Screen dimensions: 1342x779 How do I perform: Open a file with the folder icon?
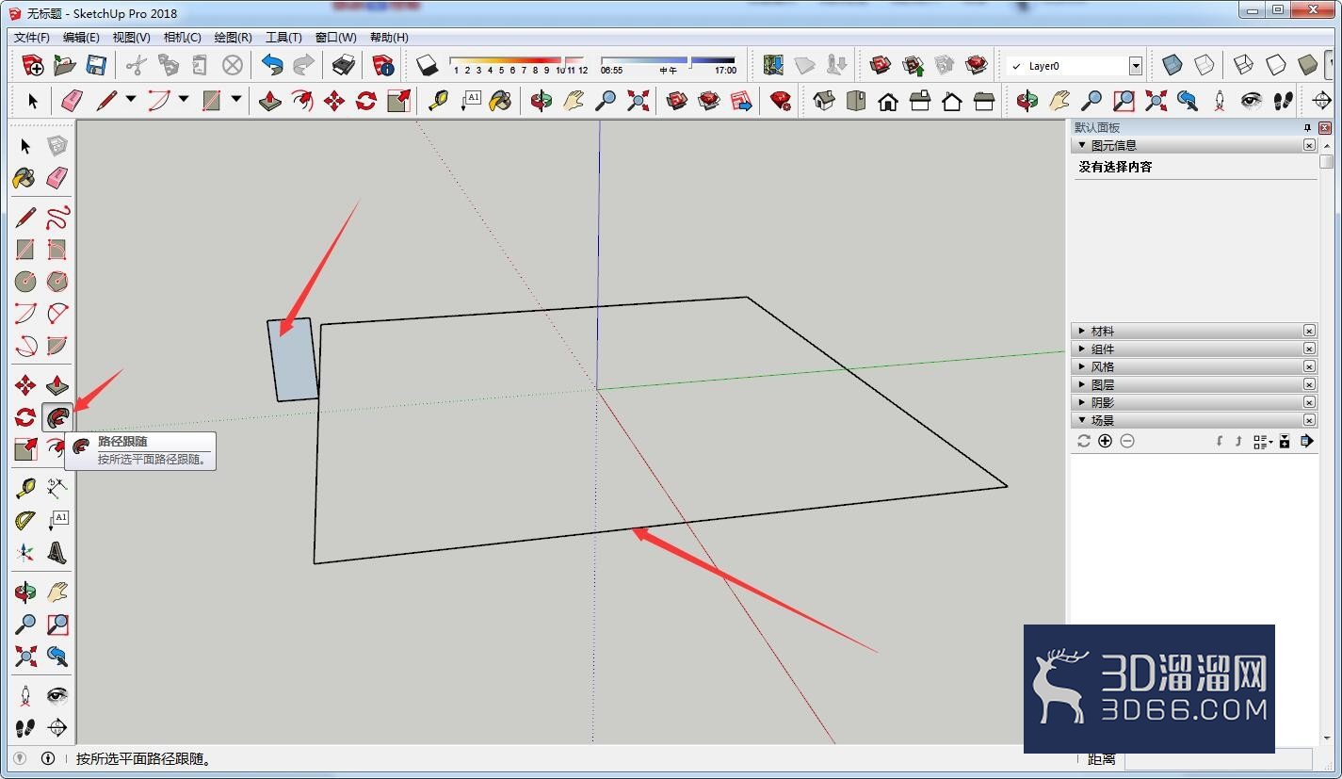click(x=65, y=65)
